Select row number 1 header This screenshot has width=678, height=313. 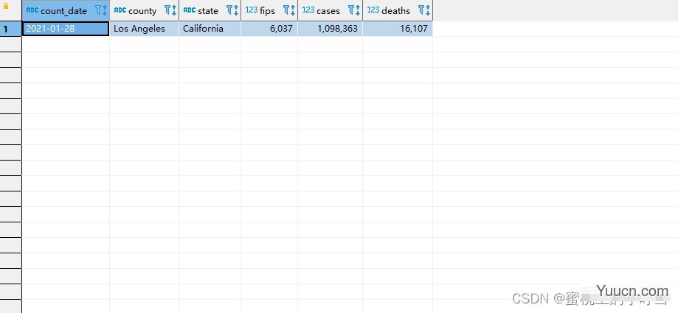pos(11,29)
